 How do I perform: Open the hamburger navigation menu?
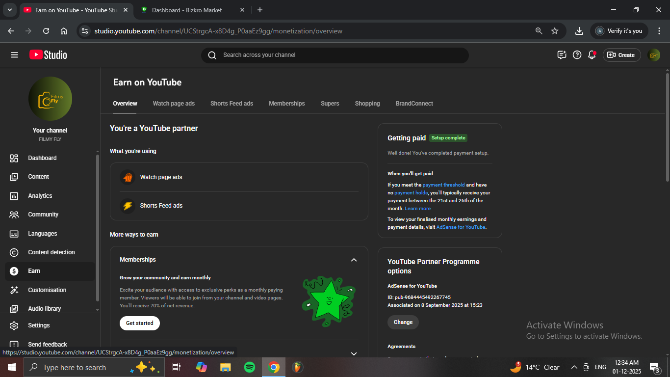pos(14,55)
